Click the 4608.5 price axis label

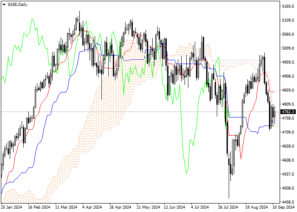(288, 160)
